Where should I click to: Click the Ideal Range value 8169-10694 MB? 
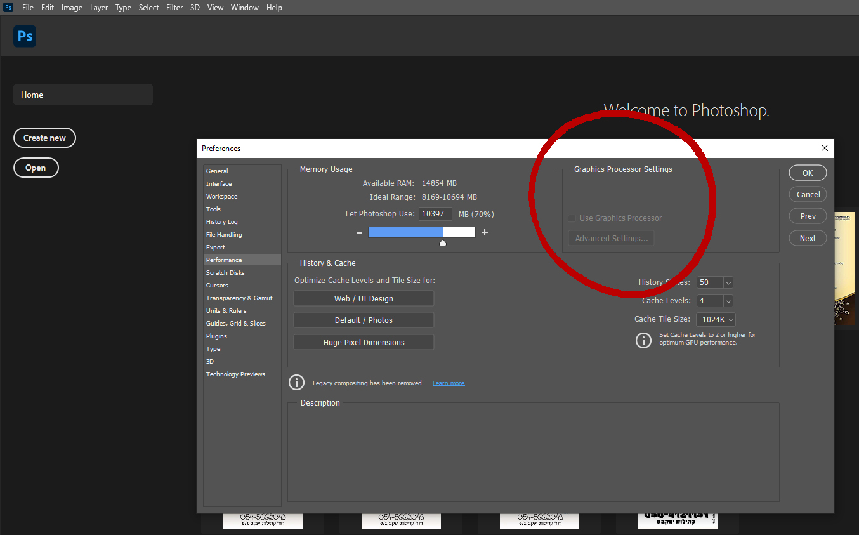[x=449, y=197]
